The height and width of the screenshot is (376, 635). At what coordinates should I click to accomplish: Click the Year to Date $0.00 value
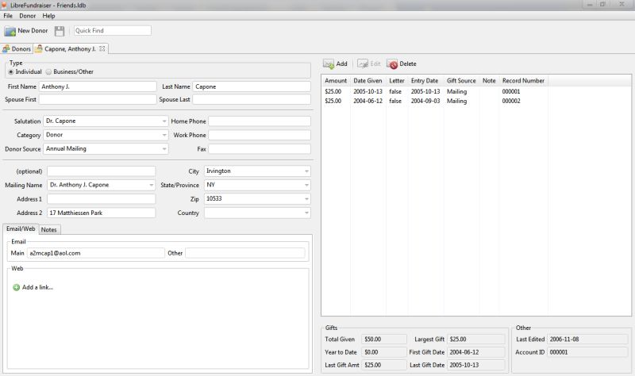[x=384, y=352]
